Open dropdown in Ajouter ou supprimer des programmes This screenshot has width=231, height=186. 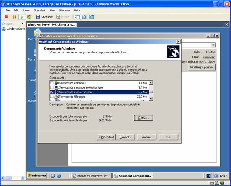click(213, 45)
